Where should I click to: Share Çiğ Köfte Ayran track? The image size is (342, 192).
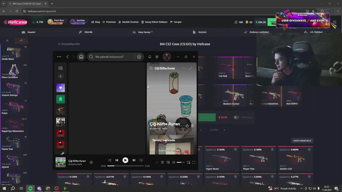pos(187,126)
